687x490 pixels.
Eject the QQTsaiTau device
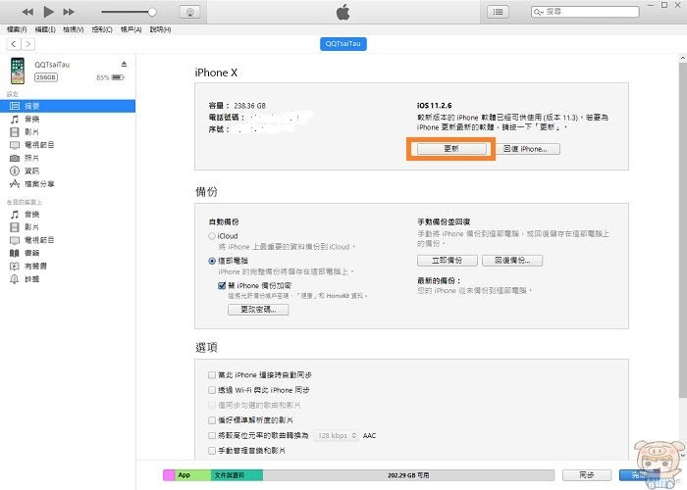pos(124,65)
